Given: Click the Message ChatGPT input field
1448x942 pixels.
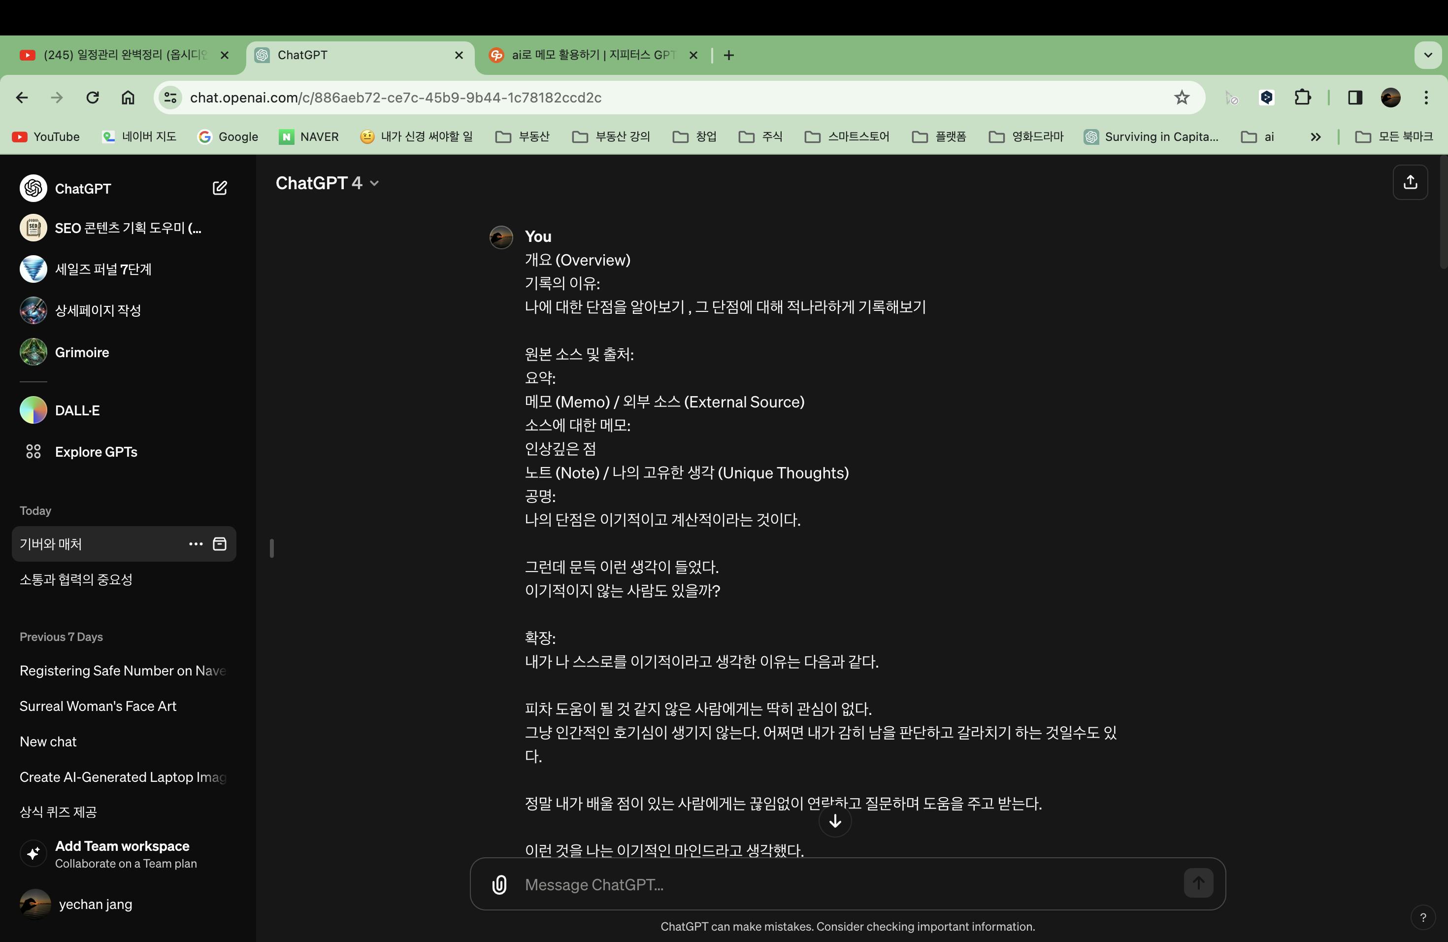Looking at the screenshot, I should [x=846, y=884].
